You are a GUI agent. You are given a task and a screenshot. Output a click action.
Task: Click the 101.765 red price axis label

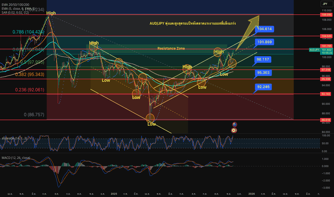tap(326, 46)
